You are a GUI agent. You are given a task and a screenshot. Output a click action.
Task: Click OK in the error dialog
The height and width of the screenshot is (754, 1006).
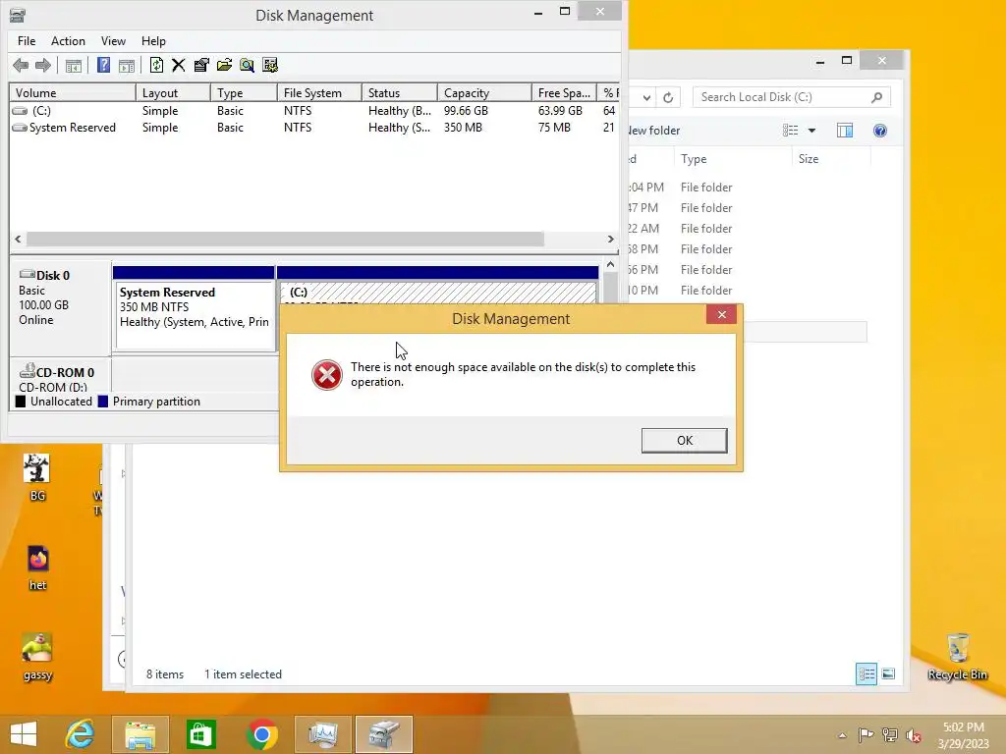[684, 441]
